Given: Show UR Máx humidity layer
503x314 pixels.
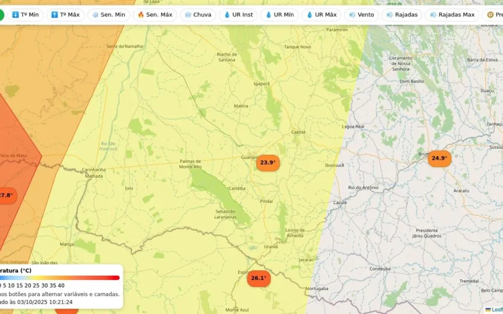Looking at the screenshot, I should 322,15.
